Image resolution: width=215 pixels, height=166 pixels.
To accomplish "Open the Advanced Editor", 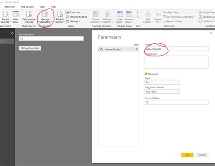I will point(76,17).
